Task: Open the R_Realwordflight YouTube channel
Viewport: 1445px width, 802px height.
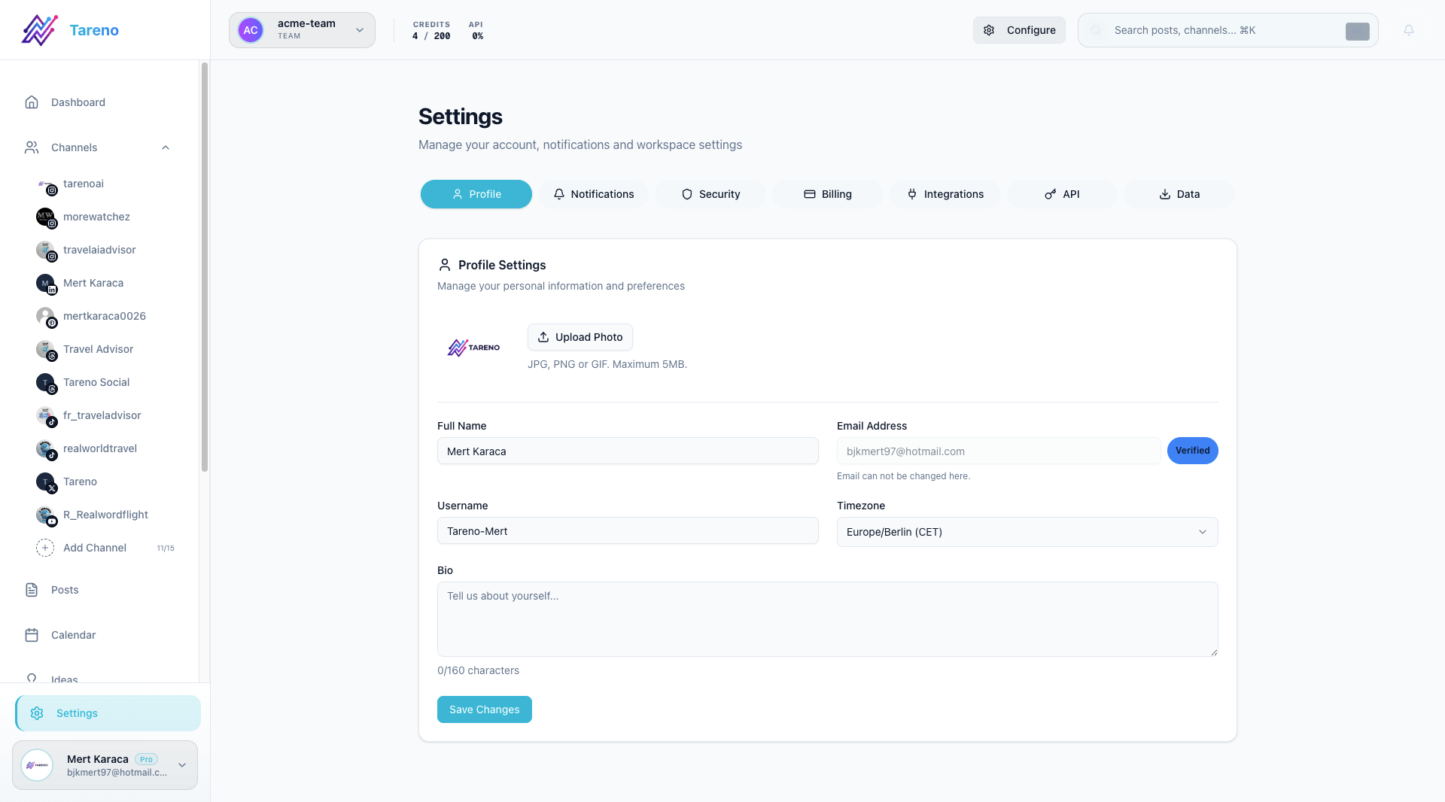Action: coord(105,515)
